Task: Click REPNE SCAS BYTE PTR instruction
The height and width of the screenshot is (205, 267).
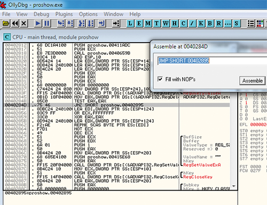Action: pos(111,125)
